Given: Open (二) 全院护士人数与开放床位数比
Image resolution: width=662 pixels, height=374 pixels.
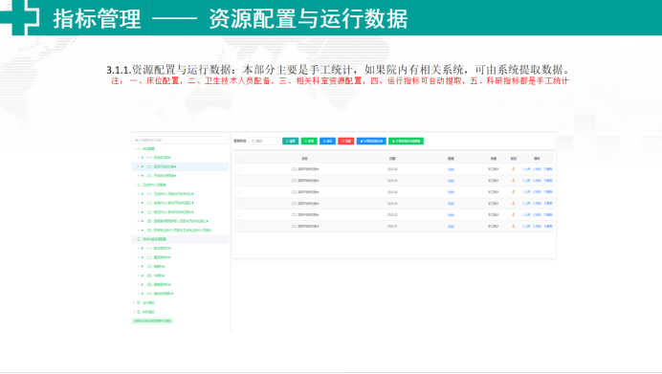Looking at the screenshot, I should point(170,203).
